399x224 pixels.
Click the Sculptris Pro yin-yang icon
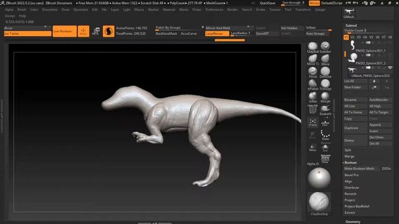[x=108, y=31]
